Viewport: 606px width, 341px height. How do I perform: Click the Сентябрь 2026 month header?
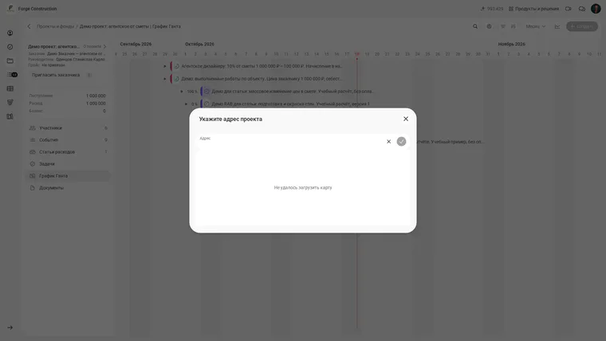[x=136, y=44]
